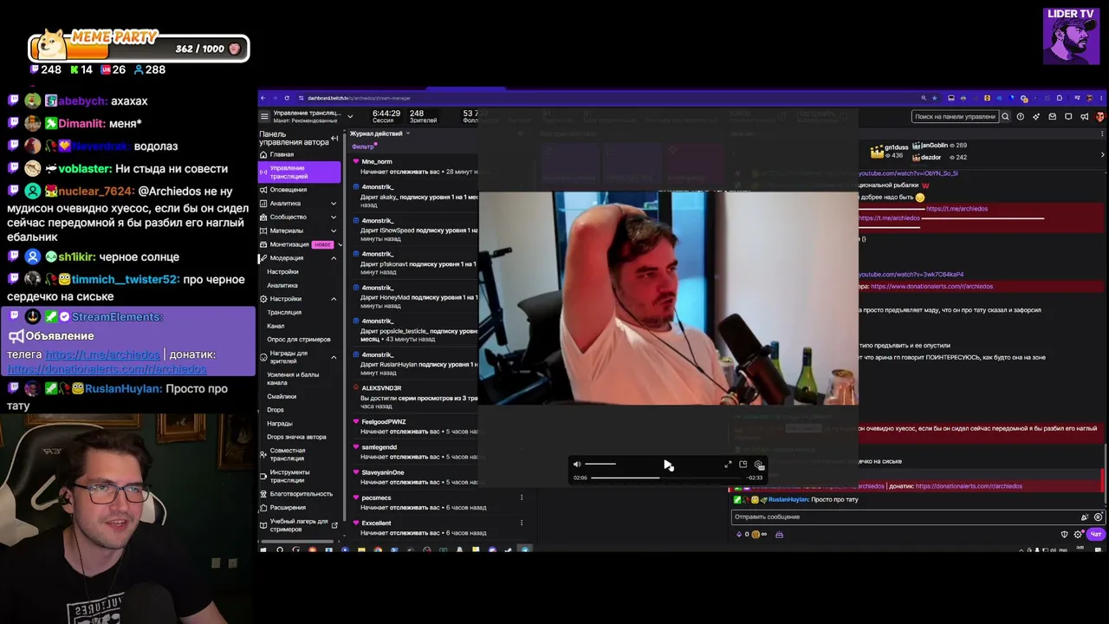Viewport: 1109px width, 624px height.
Task: Expand the top-level Аналитика section
Action: click(x=334, y=203)
